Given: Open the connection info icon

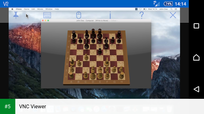Looking at the screenshot, I should (110, 15).
